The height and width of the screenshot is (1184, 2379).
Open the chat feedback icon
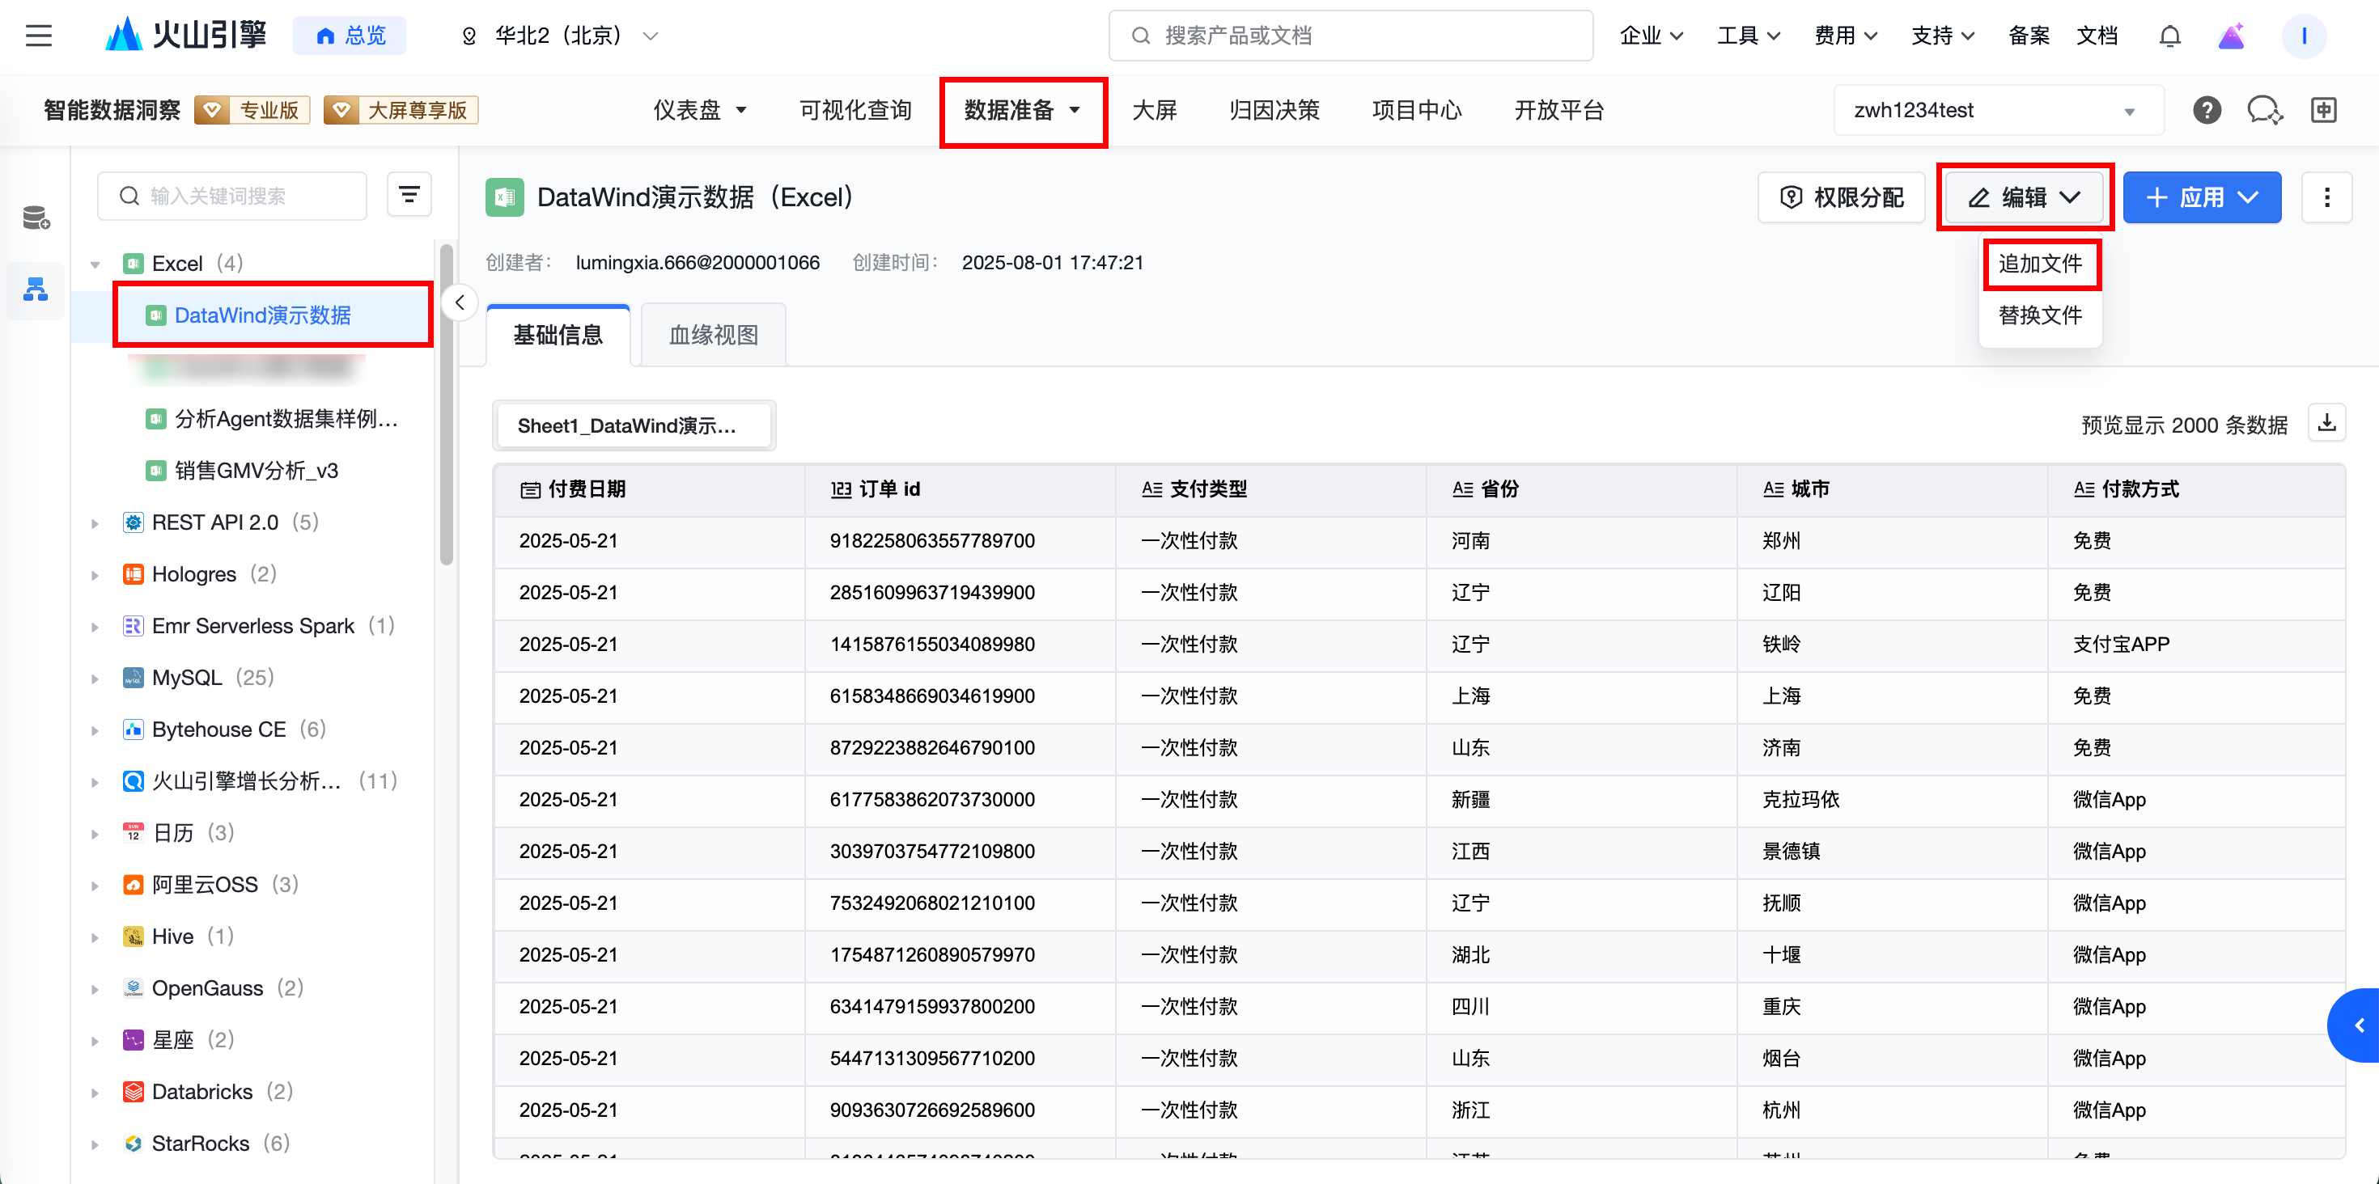pos(2263,110)
